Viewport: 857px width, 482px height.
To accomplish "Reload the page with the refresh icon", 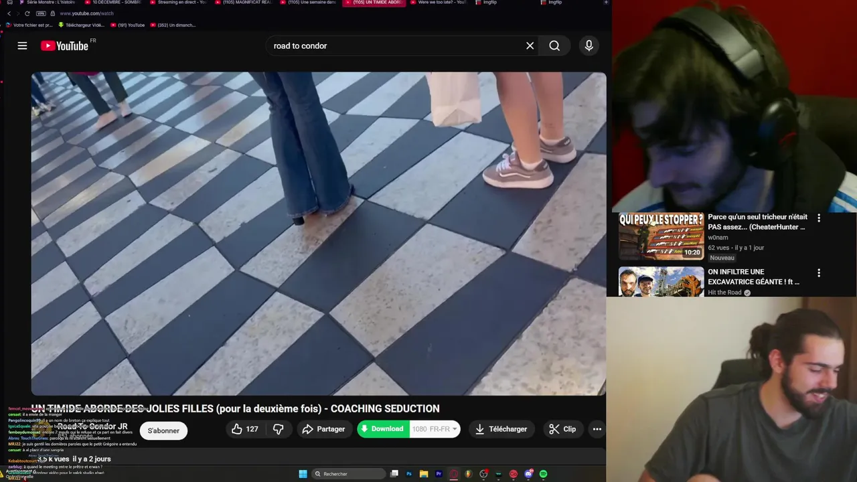I will tap(27, 13).
